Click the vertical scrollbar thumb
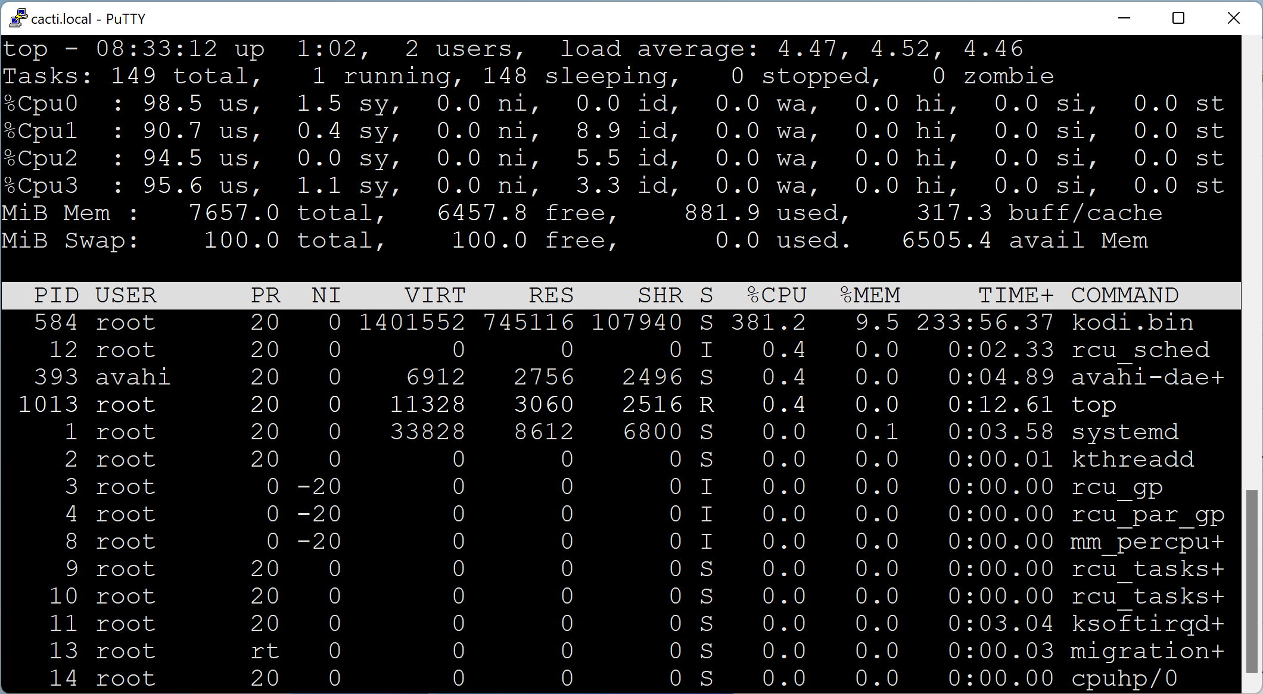This screenshot has width=1263, height=694. pyautogui.click(x=1252, y=580)
